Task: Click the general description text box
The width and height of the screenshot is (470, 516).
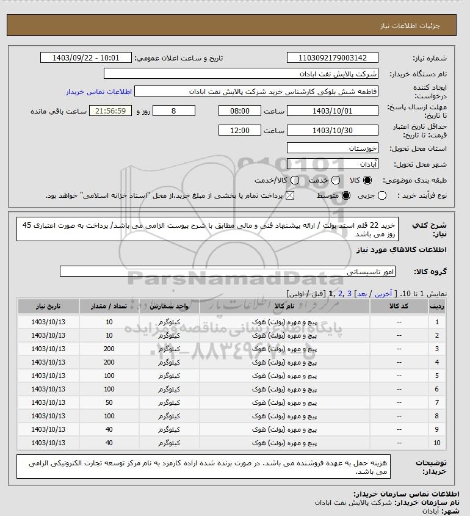Action: pos(208,229)
